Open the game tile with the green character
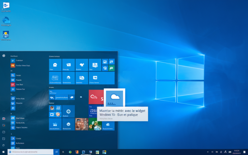Image resolution: width=248 pixels, height=155 pixels. coord(95,124)
